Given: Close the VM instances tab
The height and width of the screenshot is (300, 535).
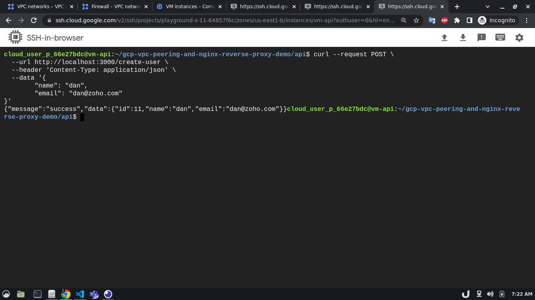Looking at the screenshot, I should (x=220, y=7).
